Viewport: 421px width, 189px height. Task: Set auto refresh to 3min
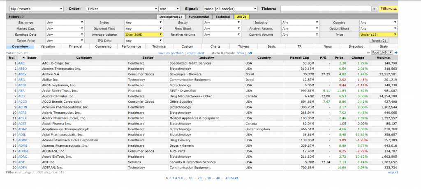pos(240,53)
